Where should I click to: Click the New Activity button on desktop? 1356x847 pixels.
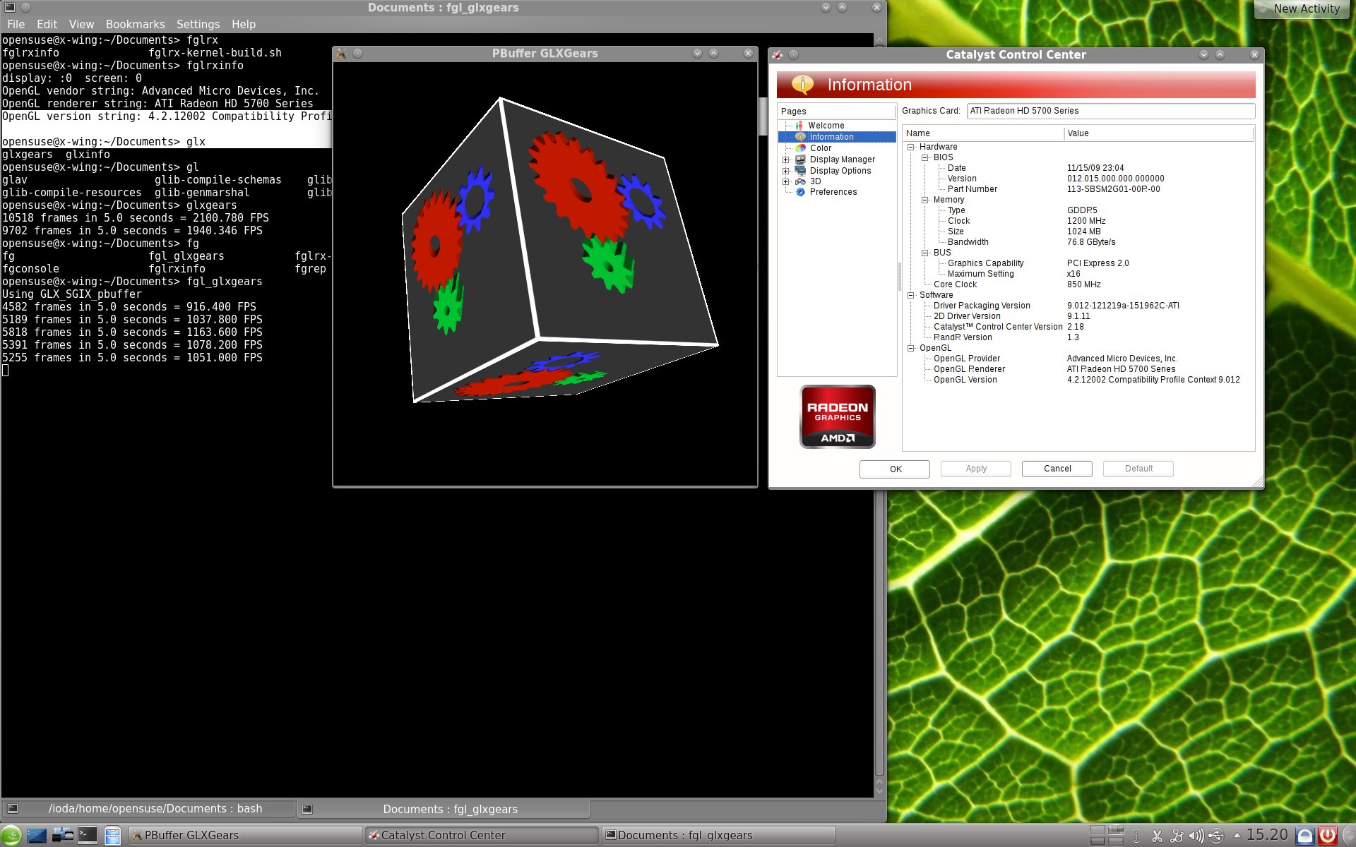coord(1301,9)
